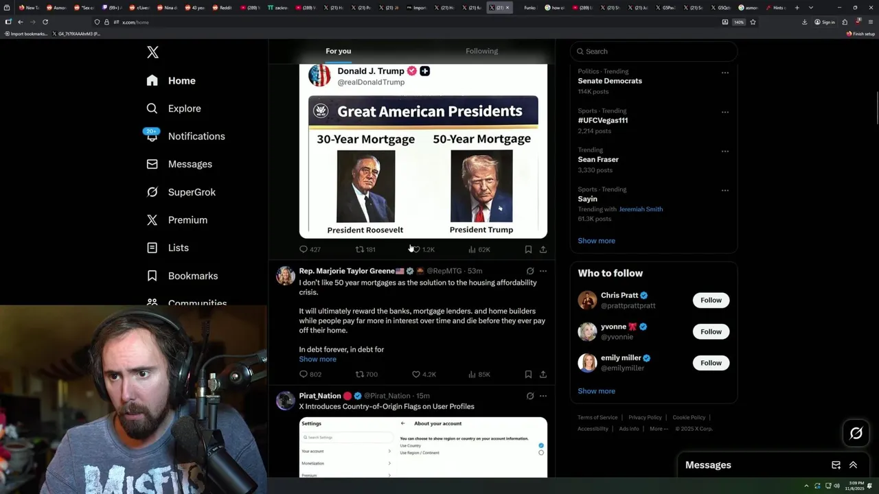This screenshot has height=494, width=879.
Task: Like the Greene post with 4.2K likes
Action: (x=423, y=375)
